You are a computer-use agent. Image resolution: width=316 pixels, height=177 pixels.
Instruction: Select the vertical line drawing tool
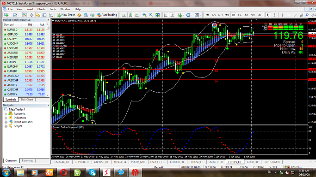click(282, 15)
